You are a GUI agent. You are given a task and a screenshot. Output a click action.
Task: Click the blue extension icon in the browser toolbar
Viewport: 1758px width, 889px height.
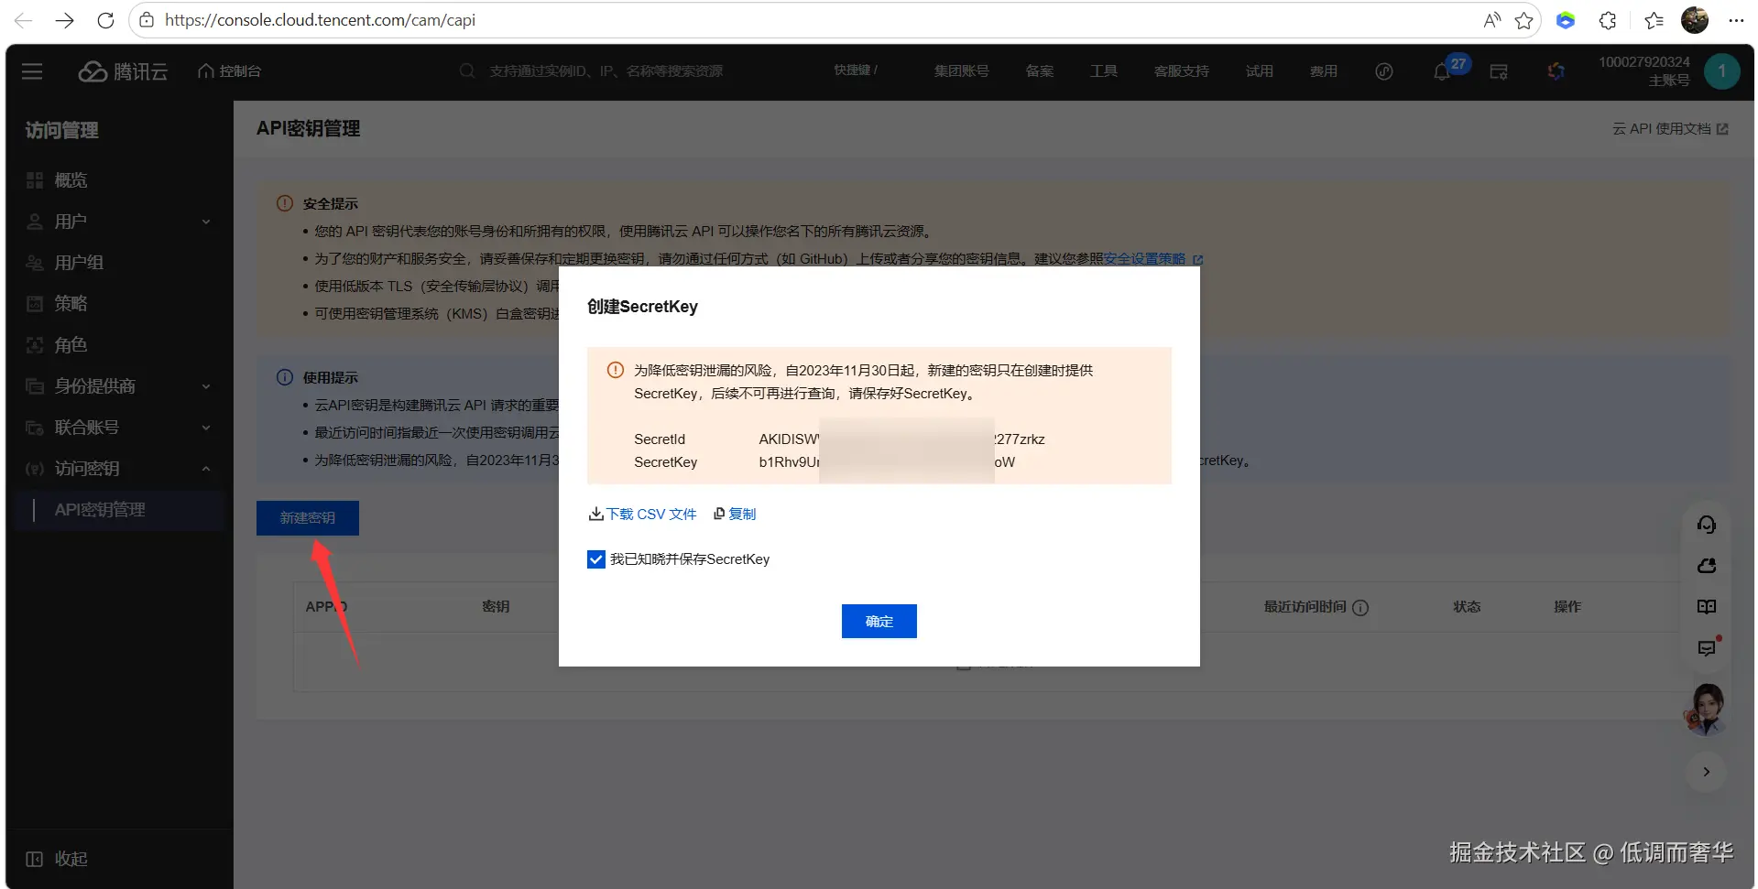pos(1566,20)
